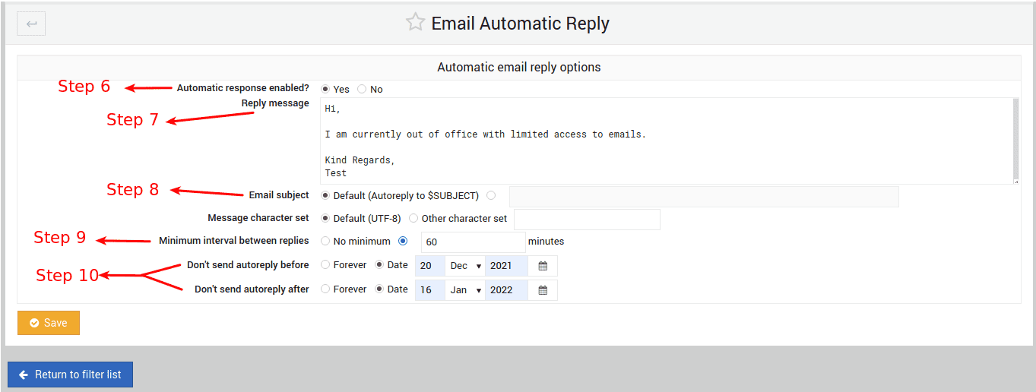The width and height of the screenshot is (1036, 392).
Task: Click the 'Email Automatic Reply' page title
Action: 521,24
